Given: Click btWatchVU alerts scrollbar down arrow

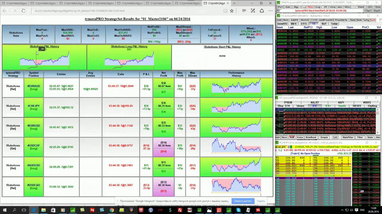Looking at the screenshot, I should [x=378, y=133].
